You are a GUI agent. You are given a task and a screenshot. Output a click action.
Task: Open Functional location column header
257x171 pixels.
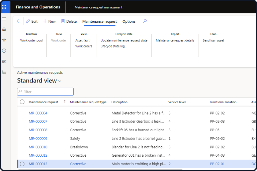223,102
